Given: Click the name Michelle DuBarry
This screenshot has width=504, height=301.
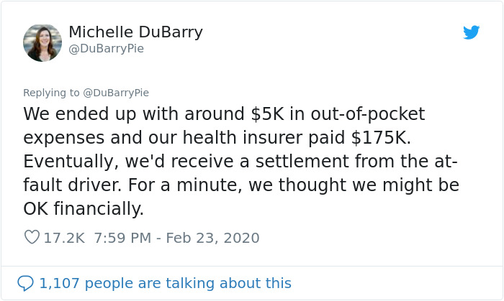Looking at the screenshot, I should pos(135,32).
